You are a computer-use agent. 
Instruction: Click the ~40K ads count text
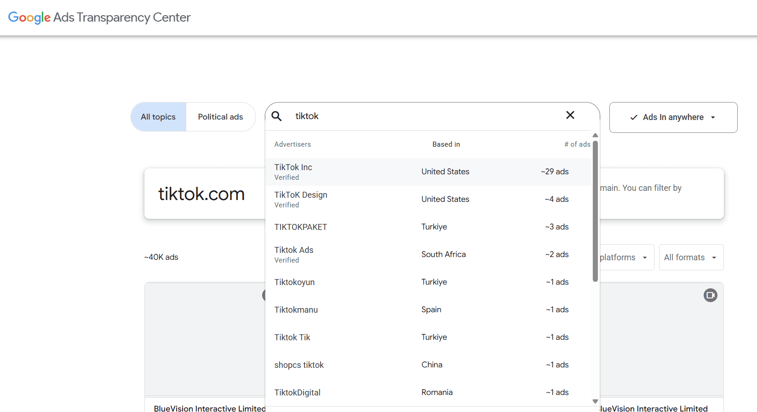161,257
